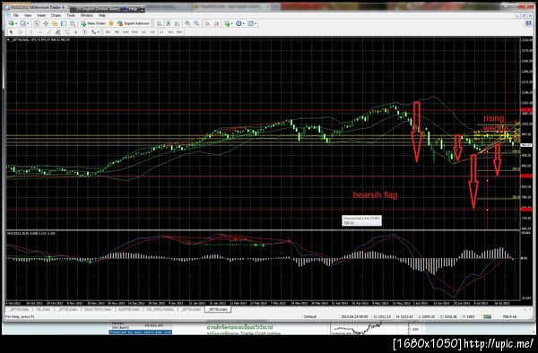The height and width of the screenshot is (353, 538).
Task: Open the Insert menu
Action: tap(41, 15)
